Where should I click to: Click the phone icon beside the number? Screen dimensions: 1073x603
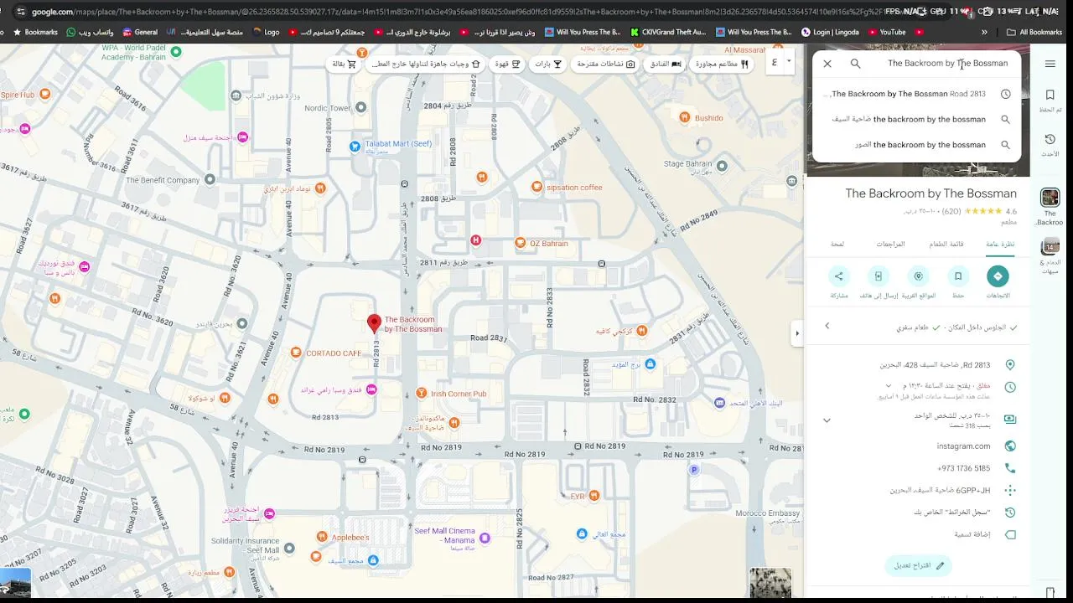tap(1010, 468)
